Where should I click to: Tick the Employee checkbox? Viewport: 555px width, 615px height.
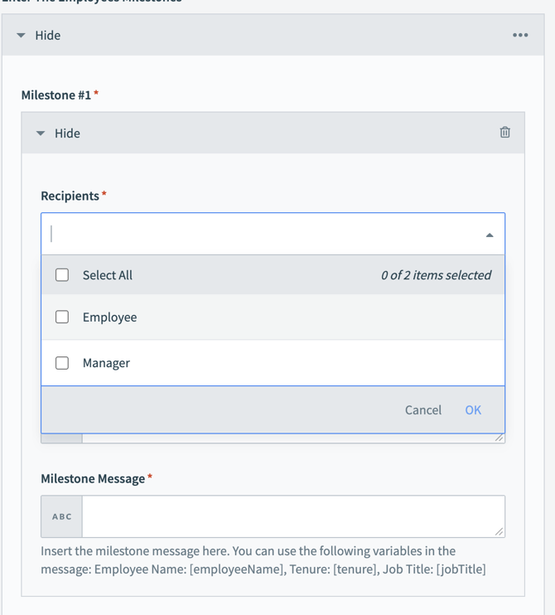click(x=62, y=317)
